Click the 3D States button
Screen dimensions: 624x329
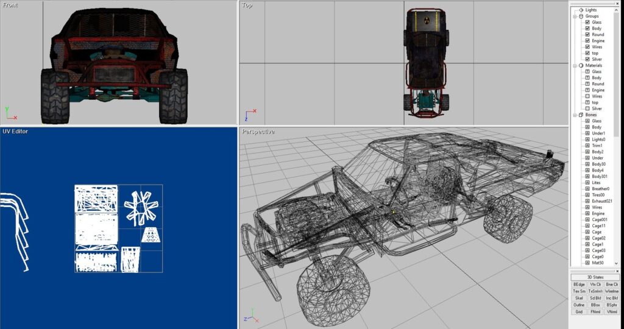point(595,277)
